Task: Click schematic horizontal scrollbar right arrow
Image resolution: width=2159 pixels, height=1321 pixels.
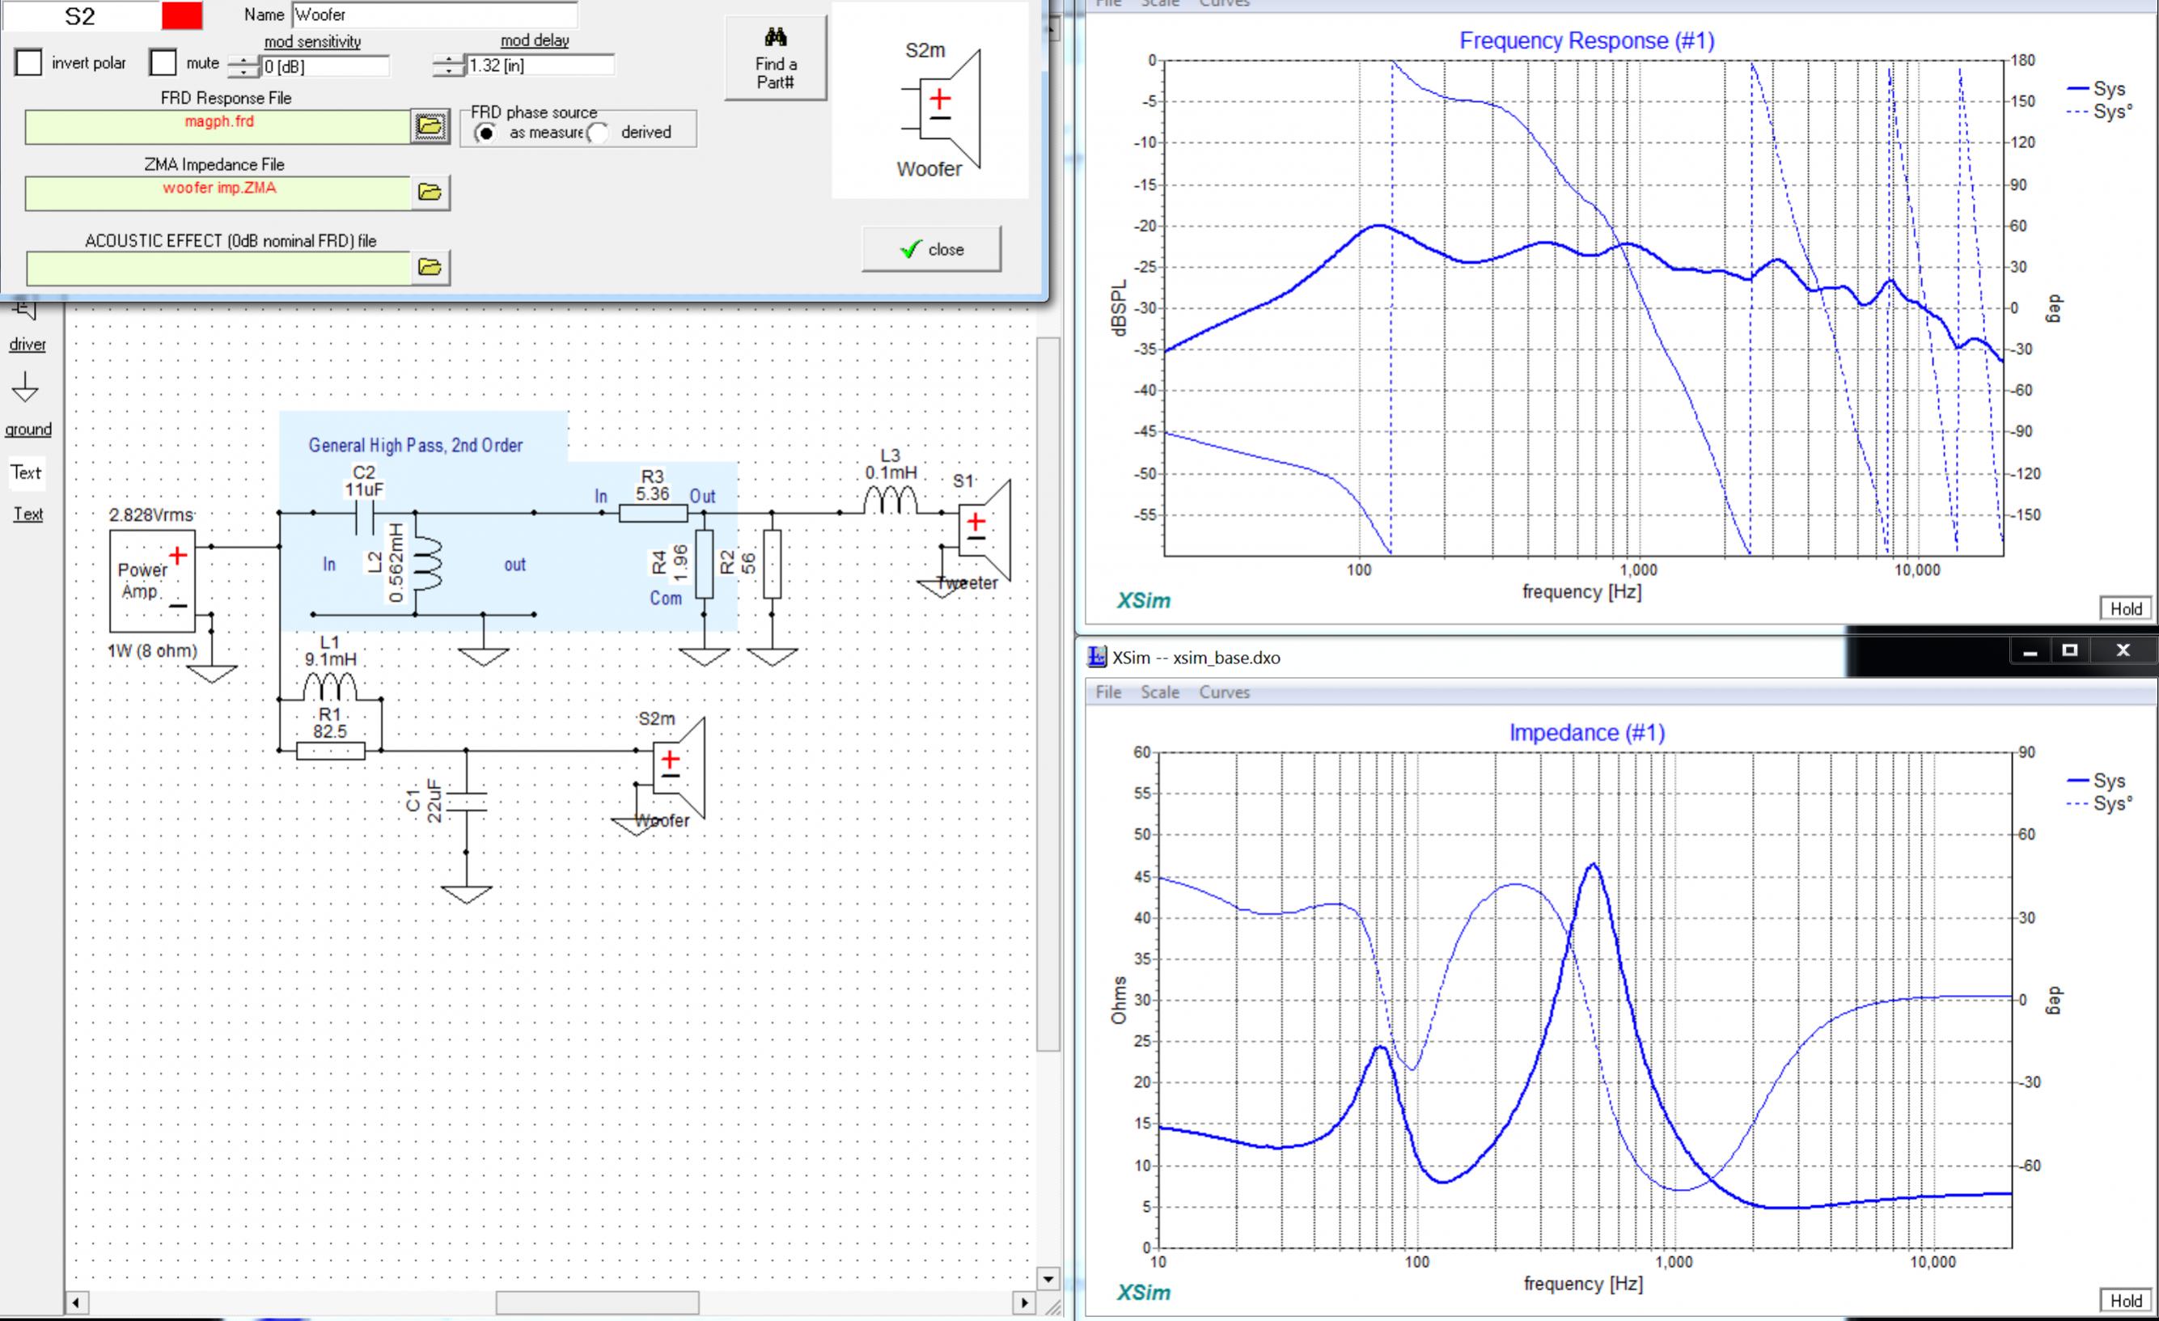Action: [x=1023, y=1302]
